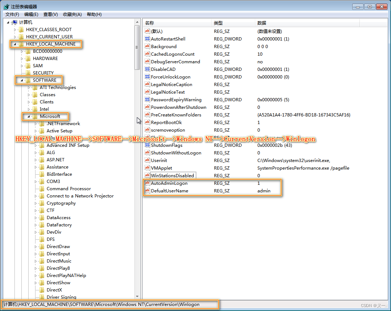
Task: Click the LegalNoticeCaption string icon
Action: click(147, 84)
